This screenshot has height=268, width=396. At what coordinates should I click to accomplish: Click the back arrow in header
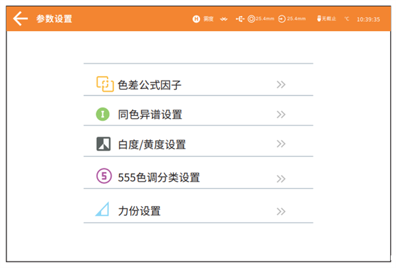click(x=21, y=18)
